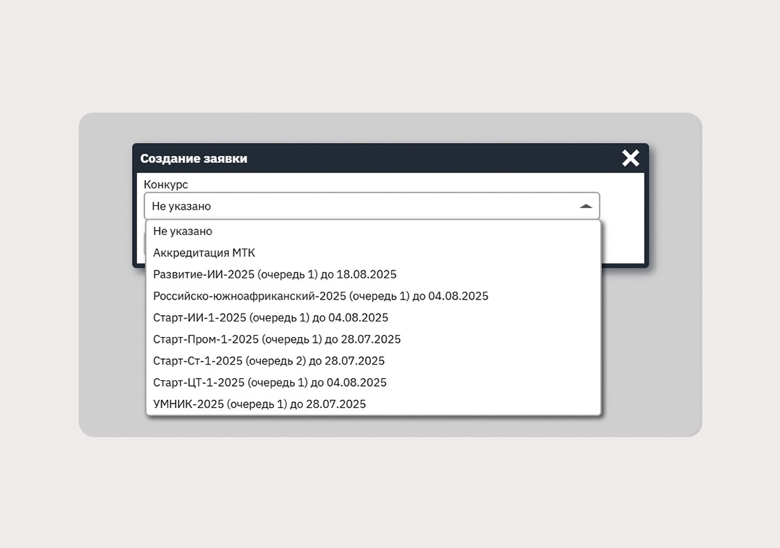Click the dark dialog border at the bottom edge
The image size is (780, 548).
click(x=624, y=266)
